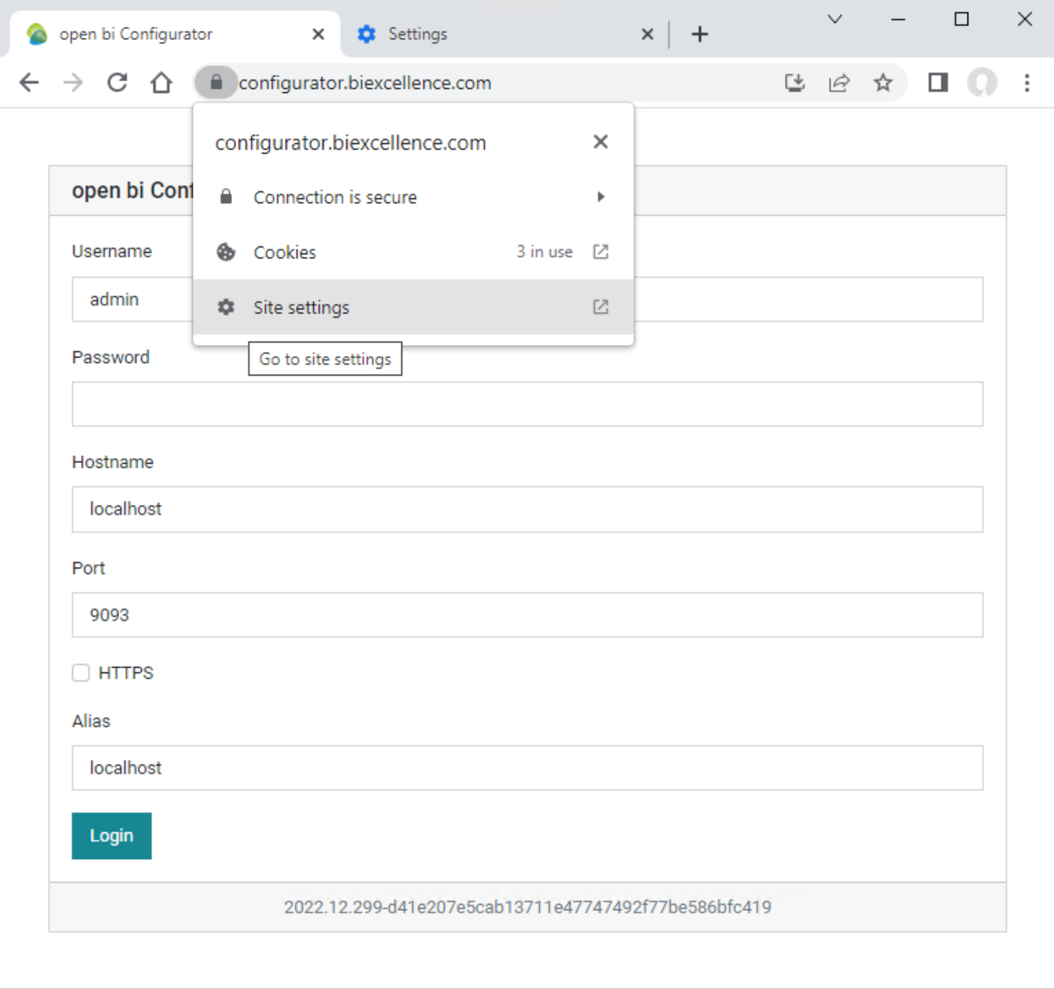The height and width of the screenshot is (989, 1054).
Task: Switch to the Settings tab
Action: tap(504, 34)
